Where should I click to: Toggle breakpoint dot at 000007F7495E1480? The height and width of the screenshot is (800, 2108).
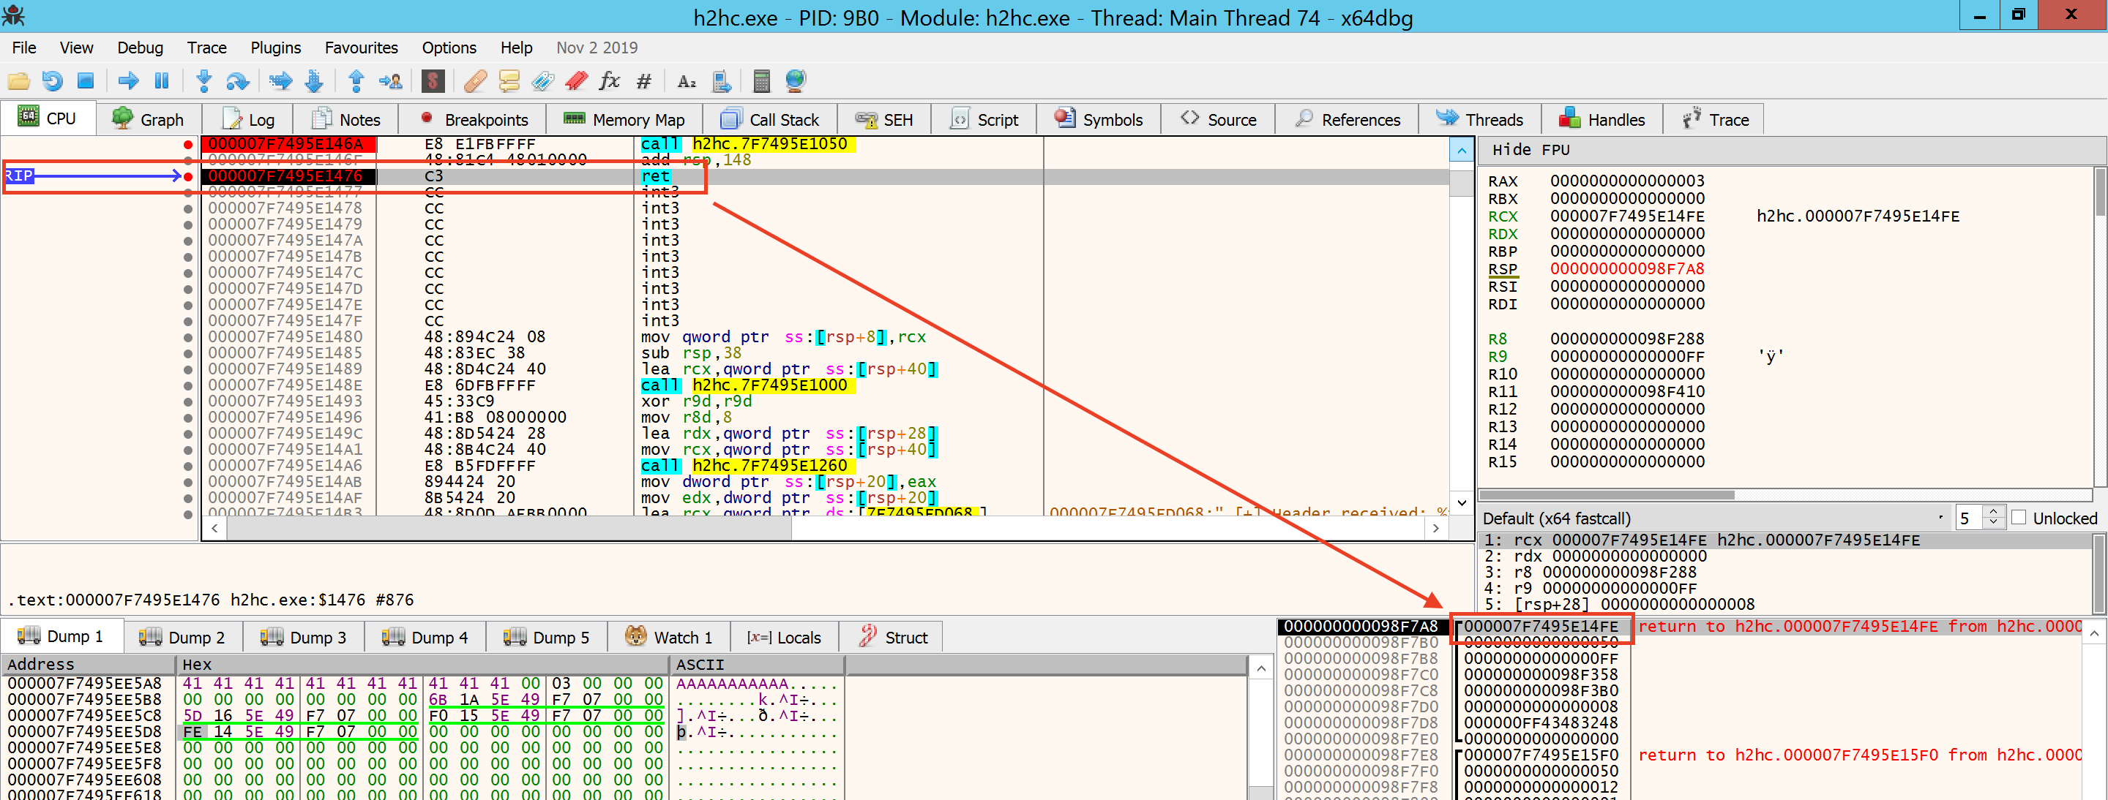coord(188,338)
